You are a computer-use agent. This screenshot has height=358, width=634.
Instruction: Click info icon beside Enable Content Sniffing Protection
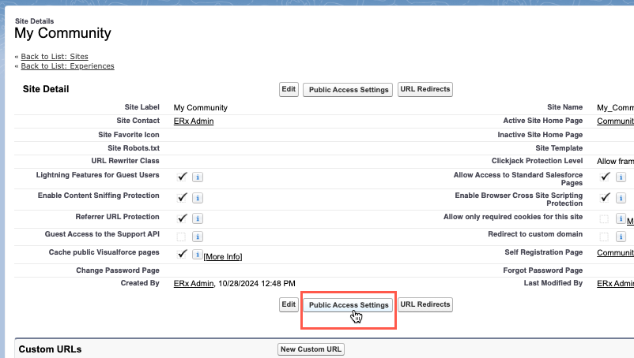pos(198,198)
